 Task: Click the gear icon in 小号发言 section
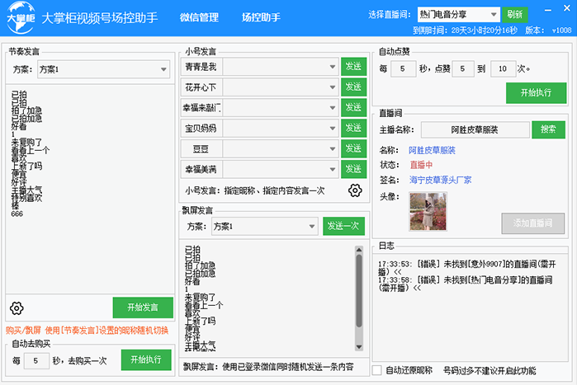coord(355,190)
